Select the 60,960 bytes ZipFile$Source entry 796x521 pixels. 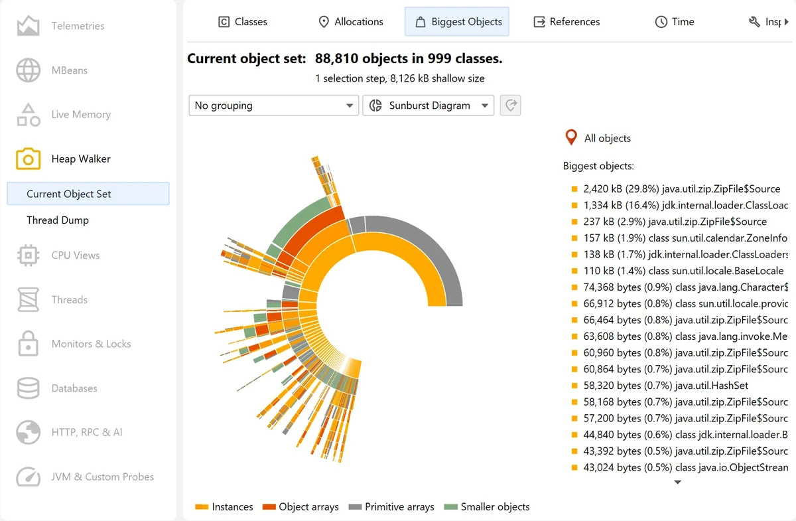(x=679, y=353)
